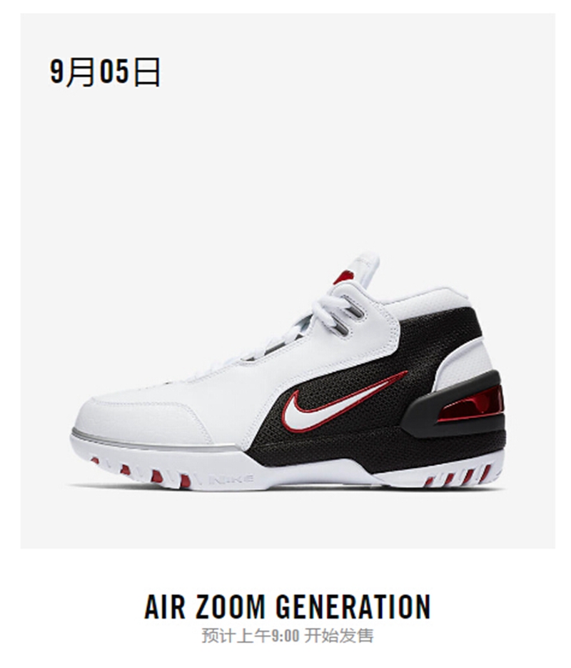Click the 预计上午9:00 开始发售 release time text
The image size is (571, 668).
pos(288,636)
